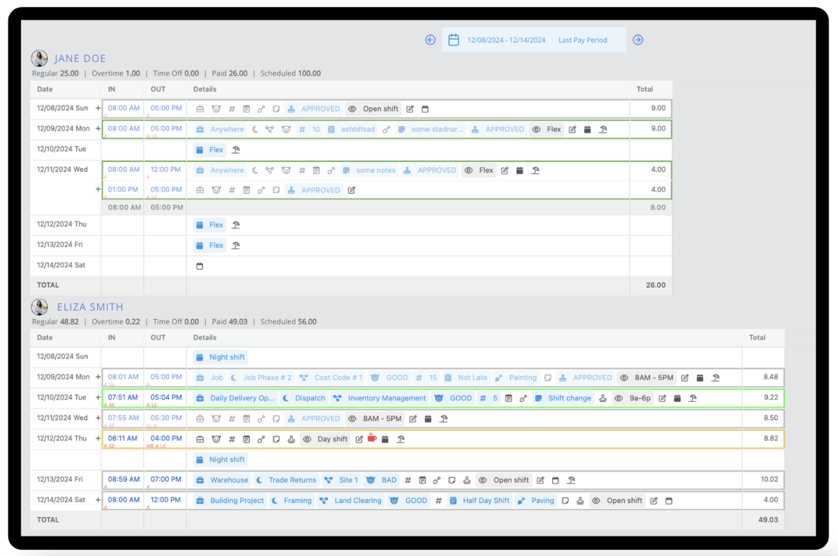Click the red coffee break icon on Thursday's Day shift

tap(371, 439)
